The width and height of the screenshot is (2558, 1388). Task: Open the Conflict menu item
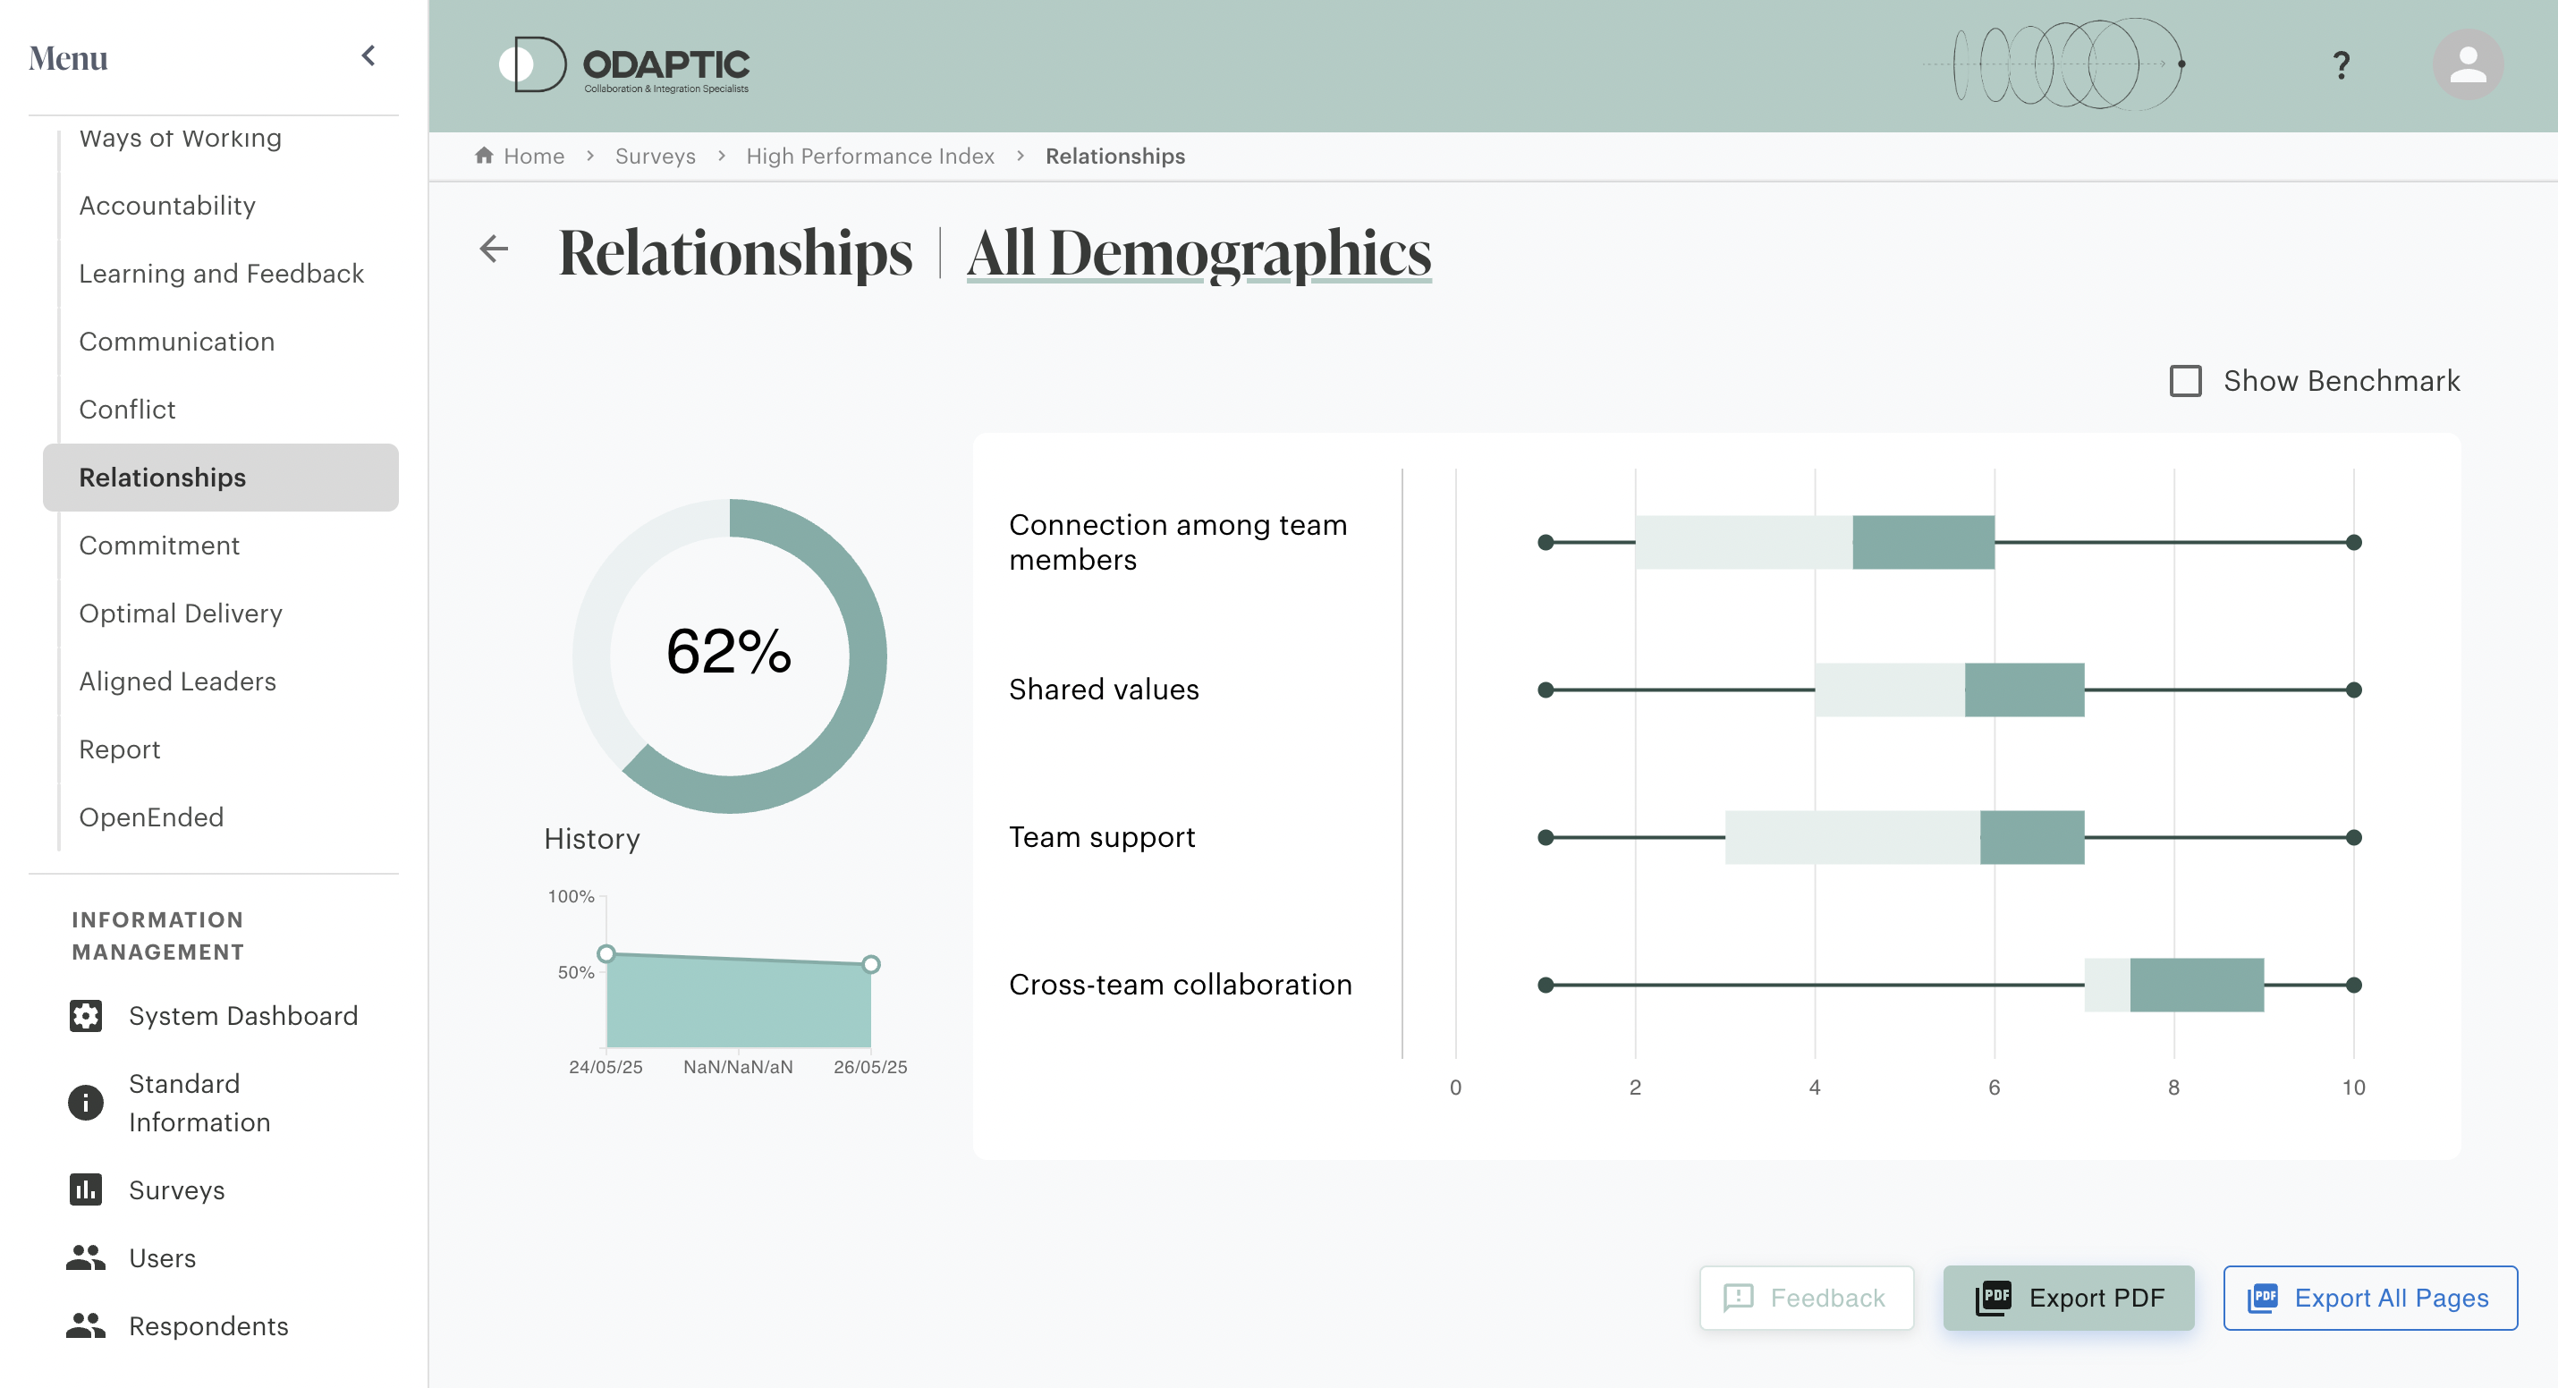(127, 409)
